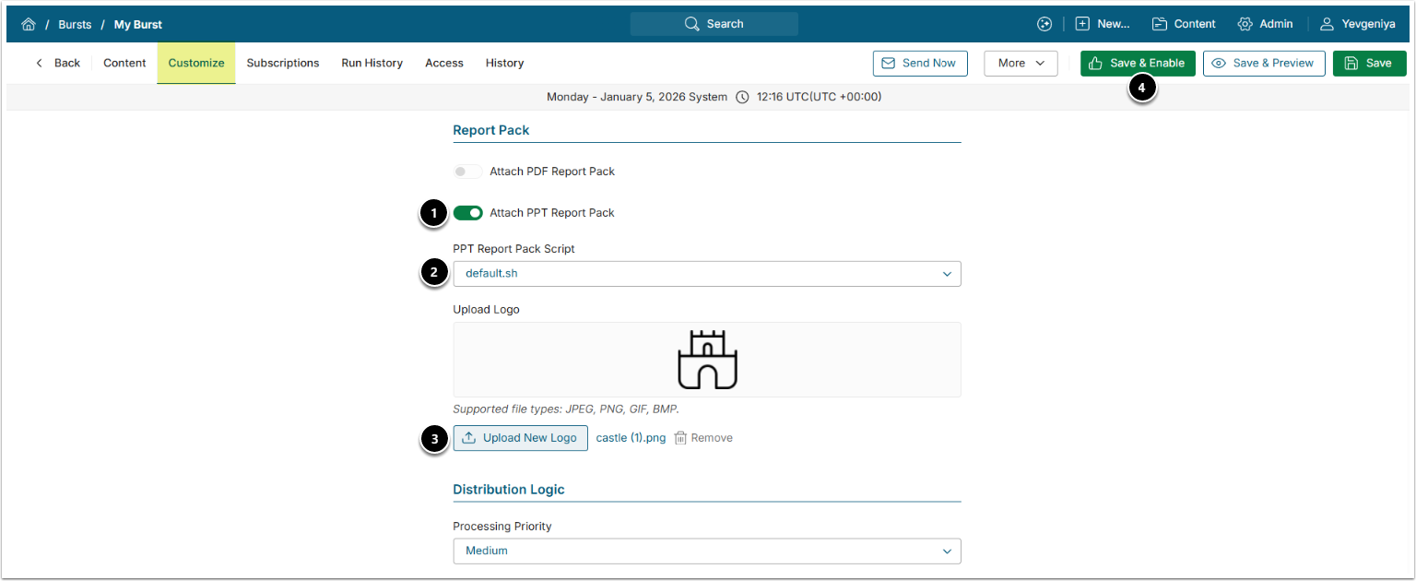The height and width of the screenshot is (581, 1416).
Task: Click the envelope icon in Send Now
Action: point(889,63)
